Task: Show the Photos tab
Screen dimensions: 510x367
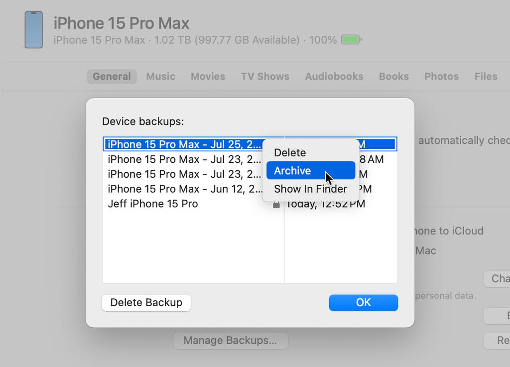Action: tap(441, 76)
